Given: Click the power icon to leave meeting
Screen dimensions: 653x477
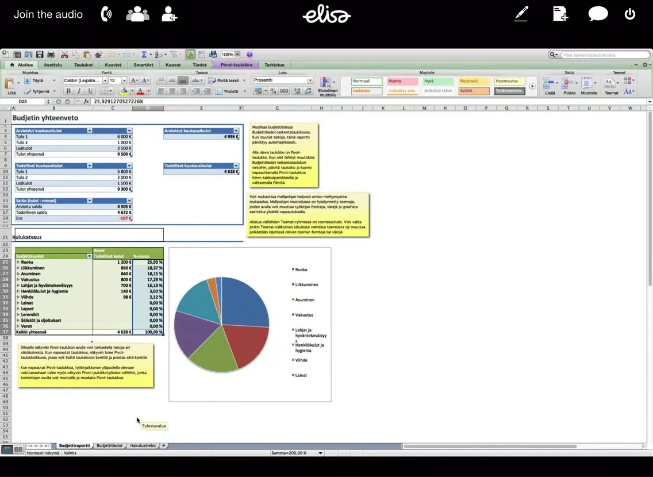Looking at the screenshot, I should [x=629, y=14].
